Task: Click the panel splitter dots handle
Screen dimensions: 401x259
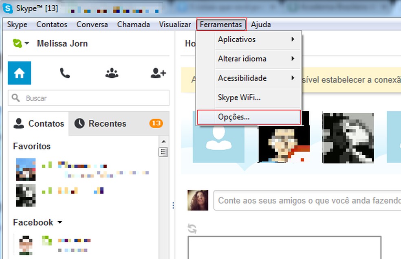Action: tap(173, 205)
